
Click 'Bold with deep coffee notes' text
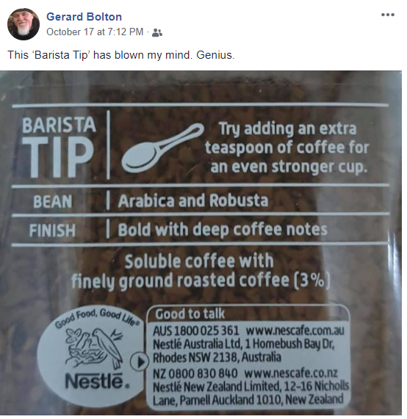point(223,230)
